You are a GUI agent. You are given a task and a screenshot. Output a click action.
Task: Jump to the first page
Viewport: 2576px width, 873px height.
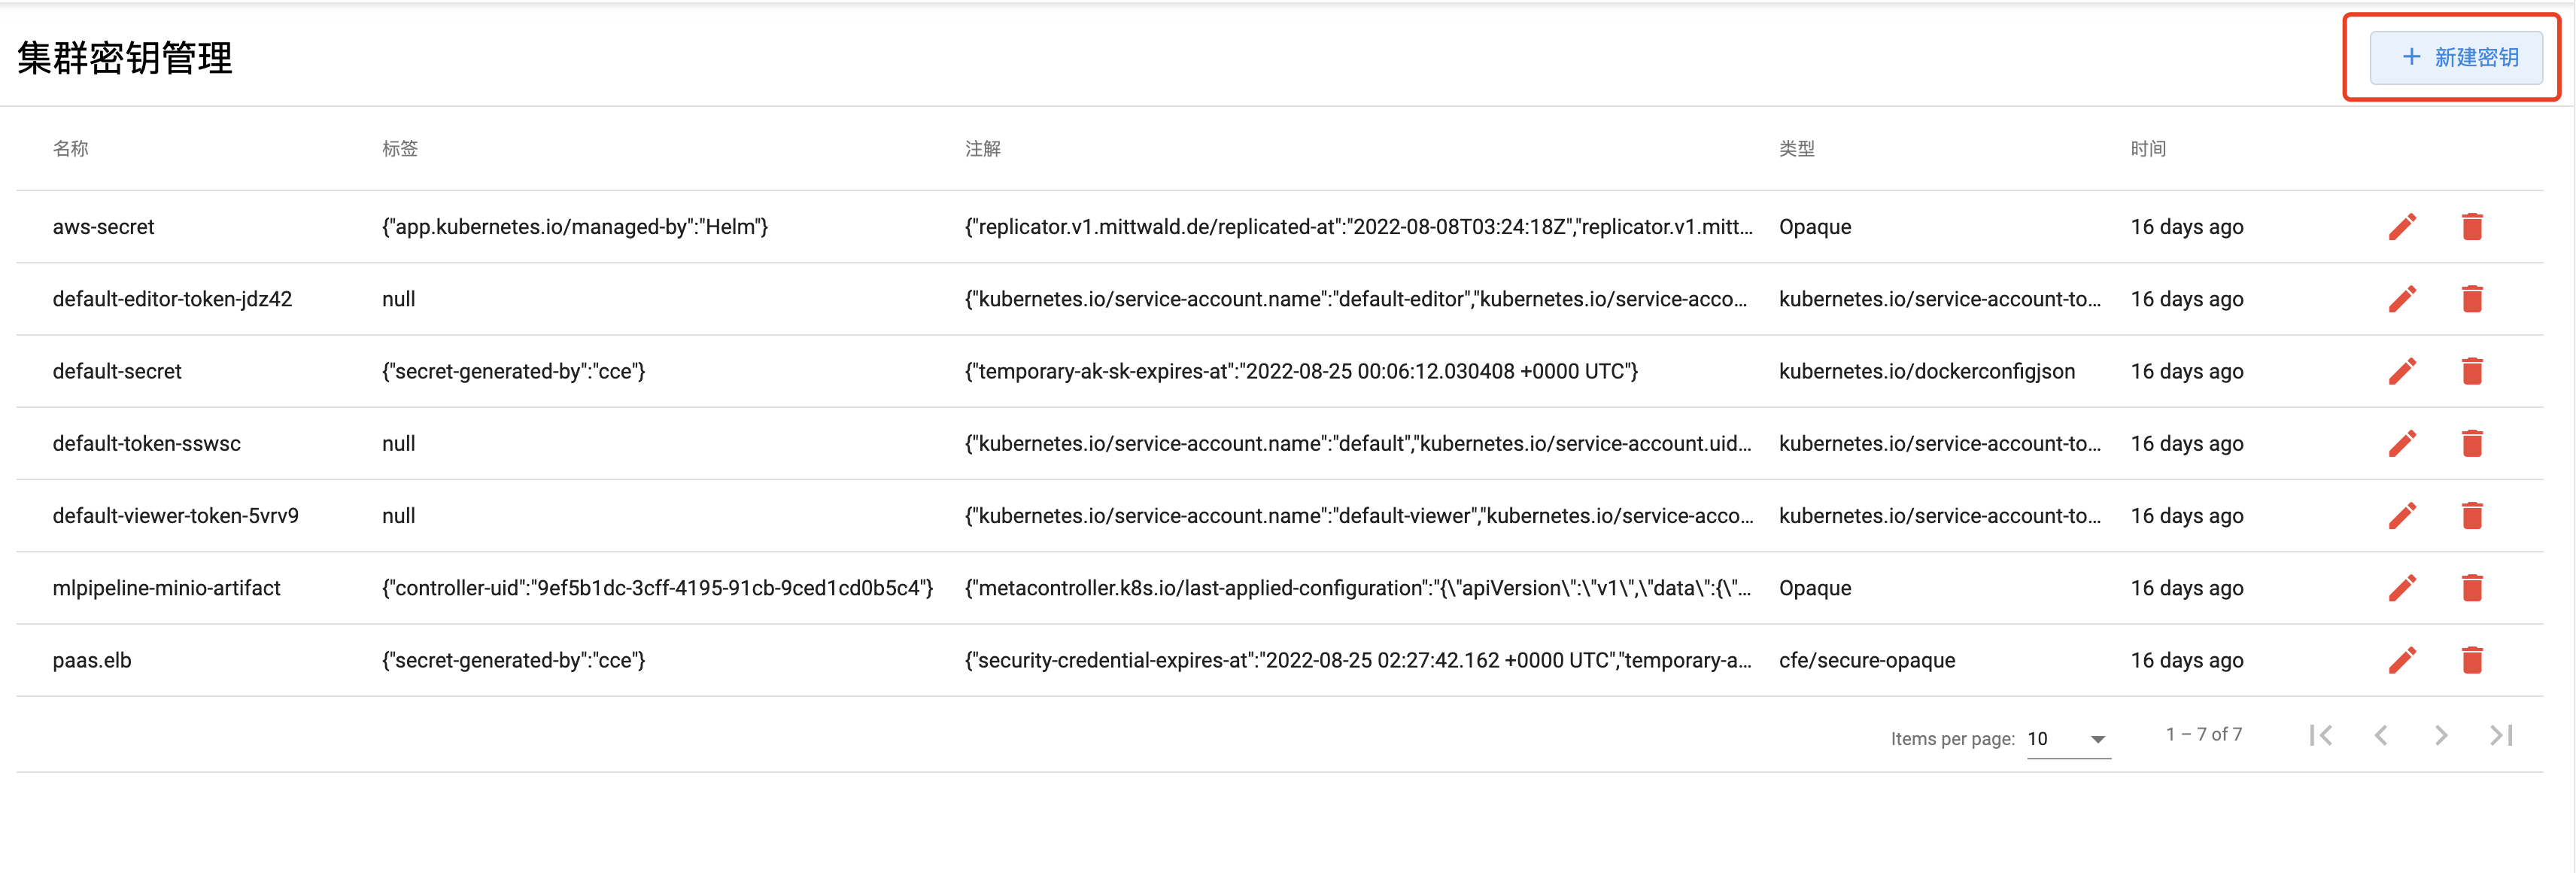coord(2321,736)
